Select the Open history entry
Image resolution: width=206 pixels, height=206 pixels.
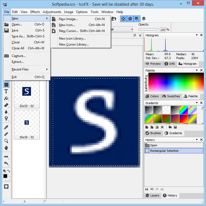[x=174, y=145]
